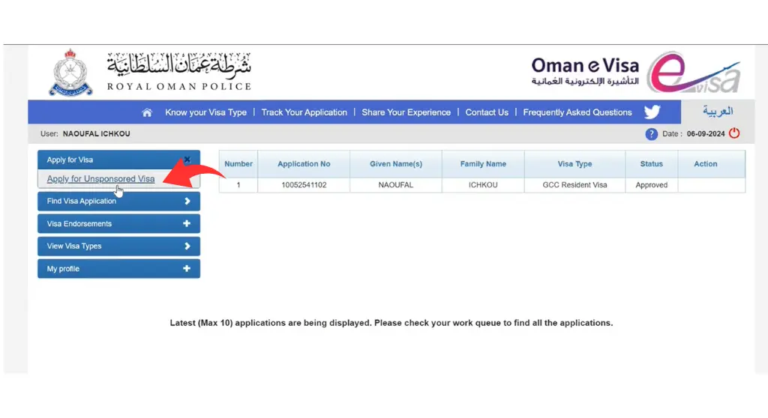Click the NAOUFAL given name cell
Viewport: 768px width, 418px height.
click(396, 185)
